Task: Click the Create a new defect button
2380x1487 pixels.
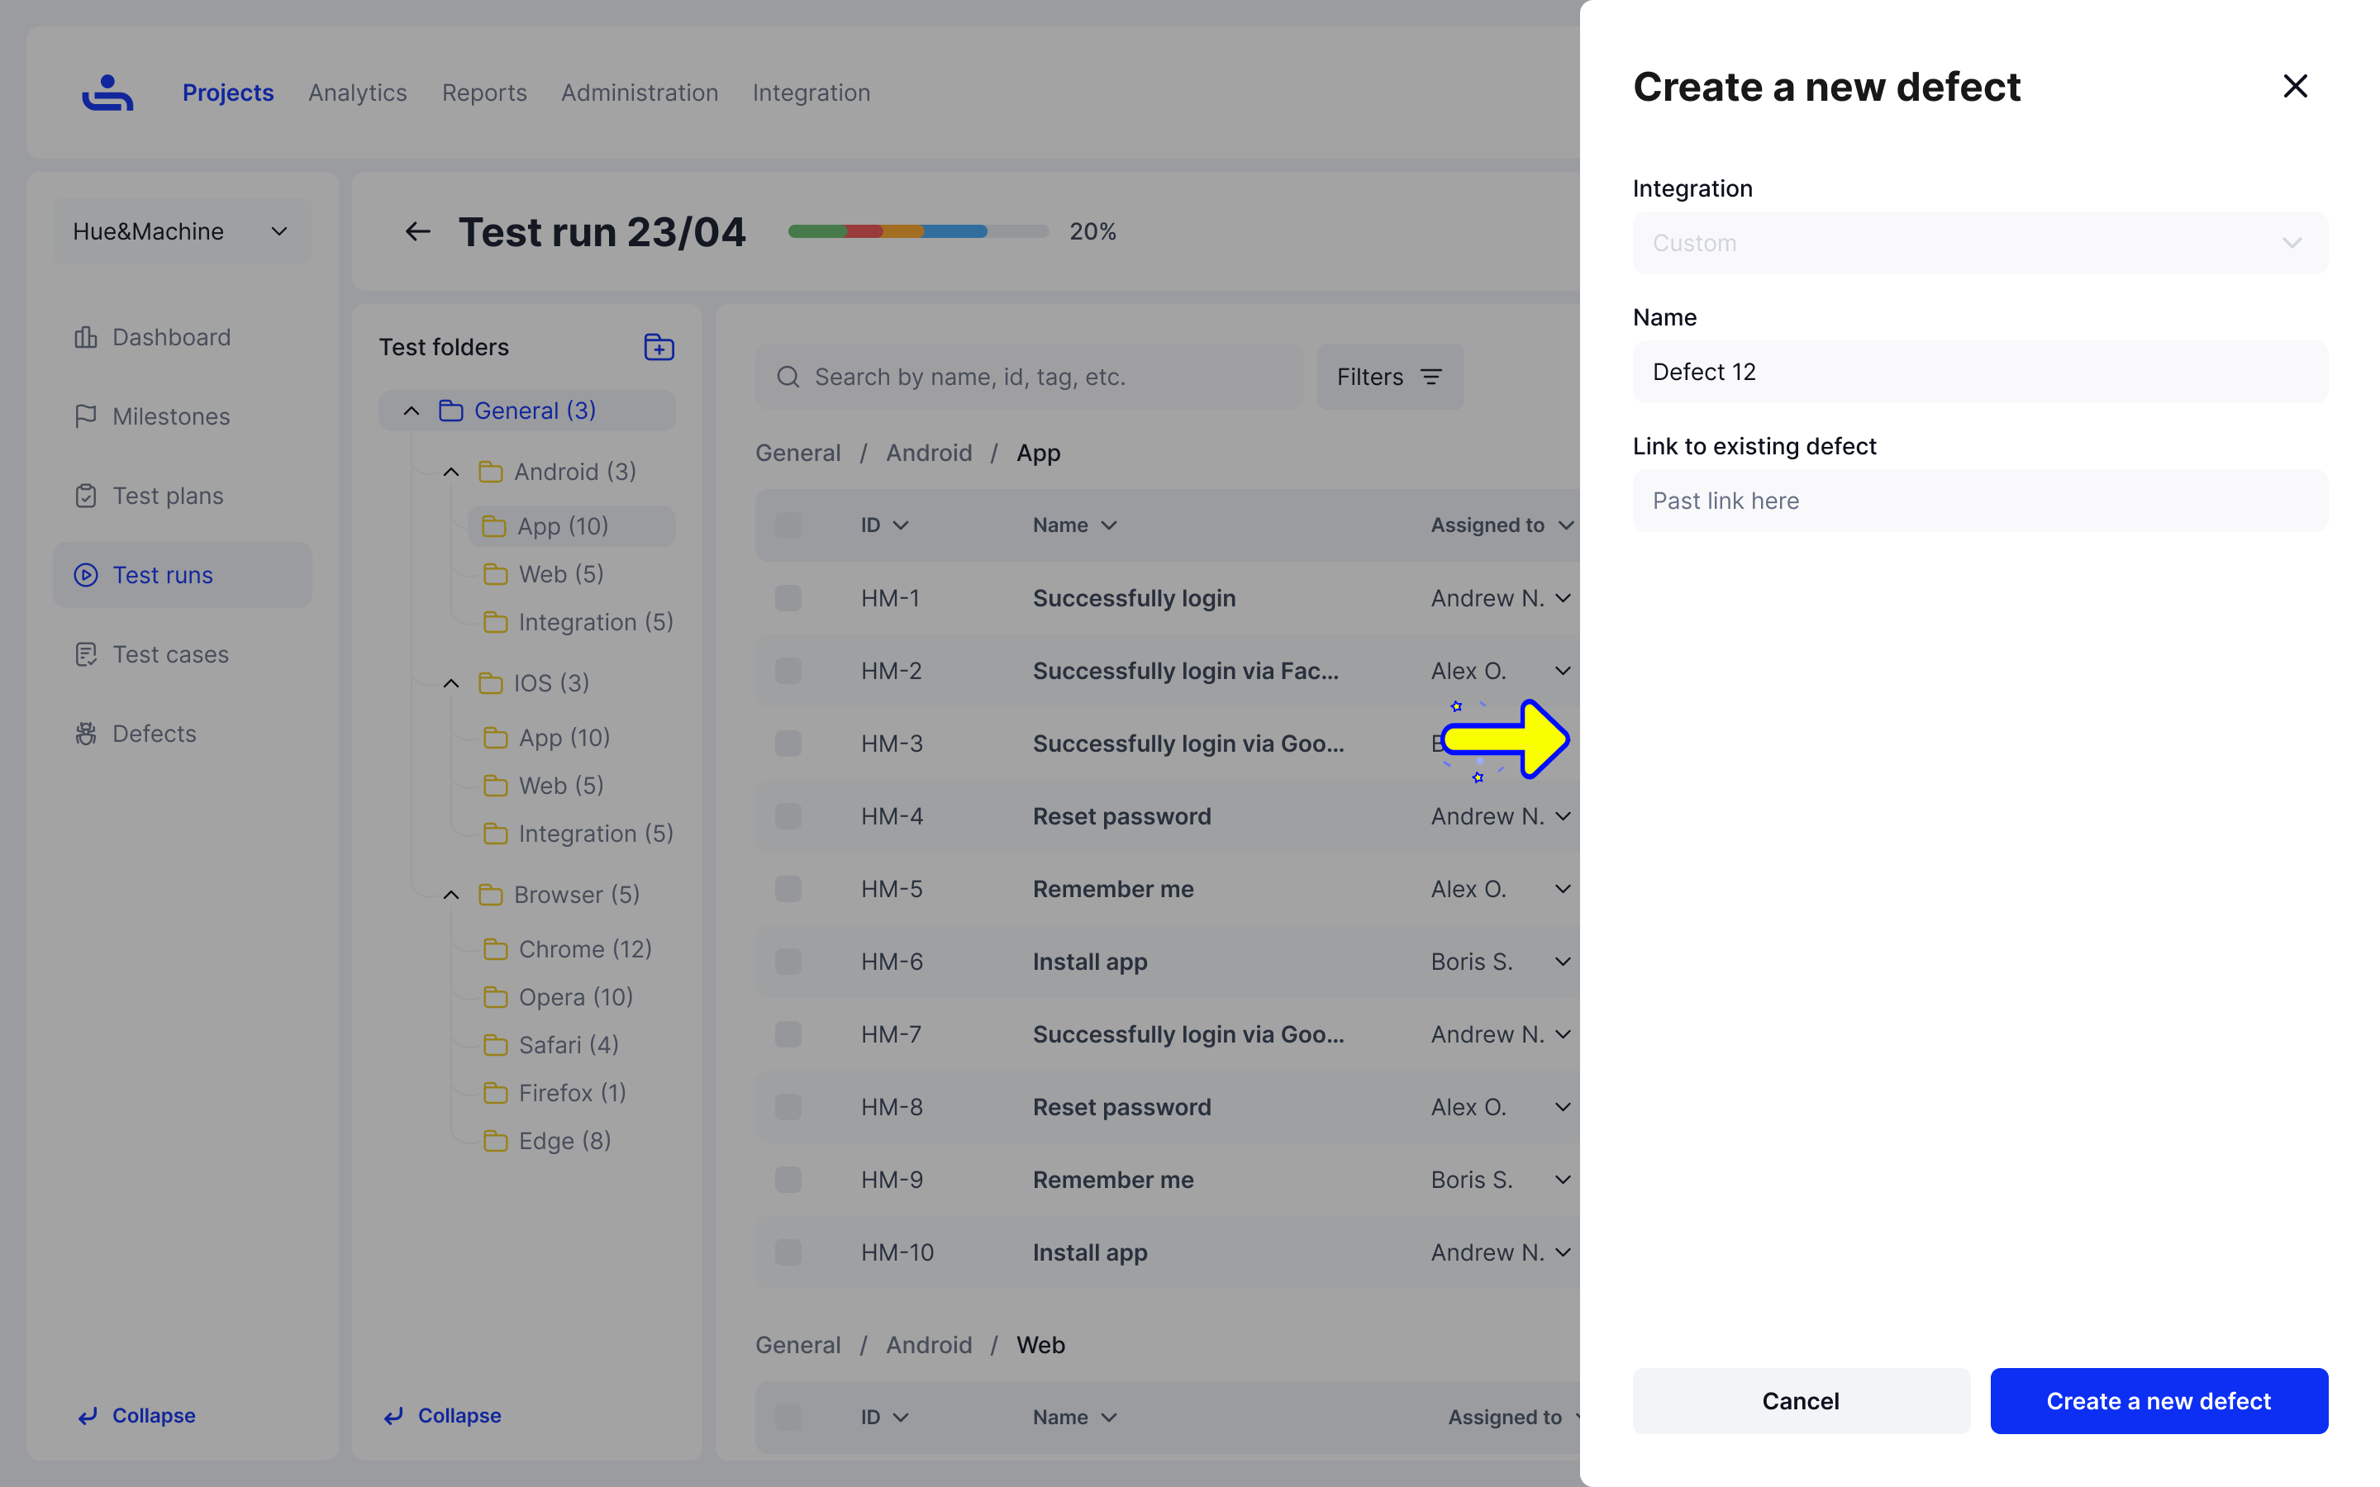Action: click(2158, 1400)
